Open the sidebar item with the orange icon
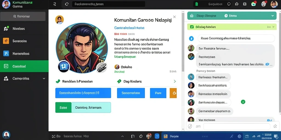The height and width of the screenshot is (140, 281). click(24, 41)
